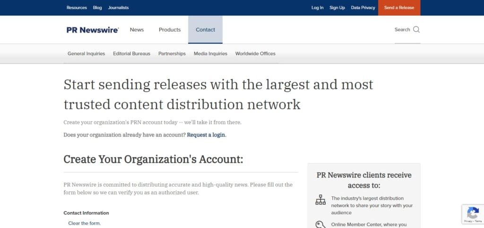Viewport: 484px width, 228px height.
Task: Open the Partnerships submenu item
Action: (x=172, y=54)
